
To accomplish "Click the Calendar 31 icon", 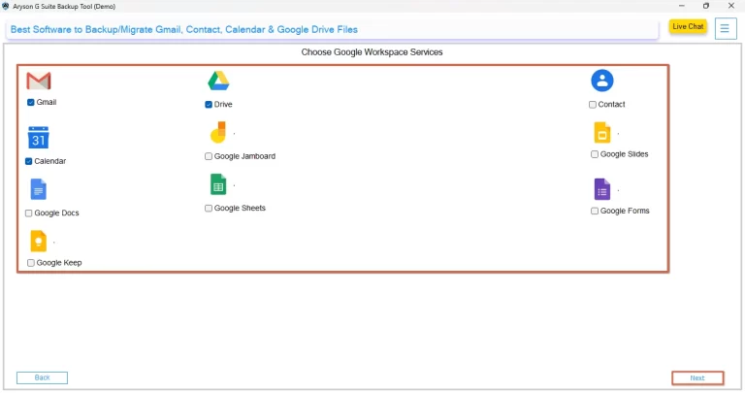I will click(39, 138).
